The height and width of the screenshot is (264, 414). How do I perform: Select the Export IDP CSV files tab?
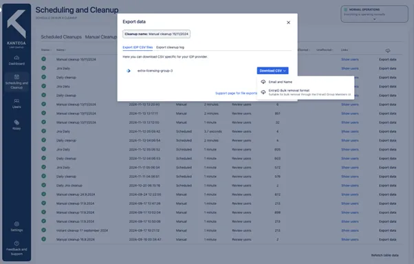[138, 47]
